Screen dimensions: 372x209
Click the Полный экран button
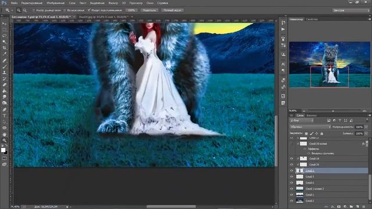click(173, 10)
